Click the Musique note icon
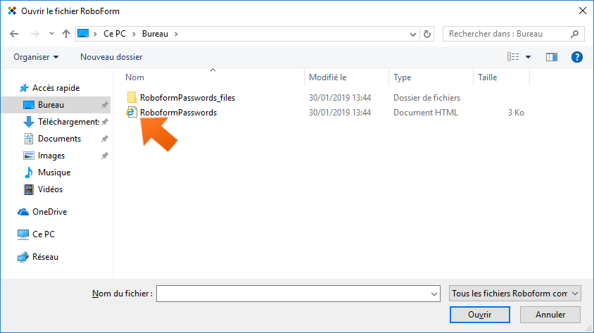Screen dimensions: 594x333 [x=28, y=172]
